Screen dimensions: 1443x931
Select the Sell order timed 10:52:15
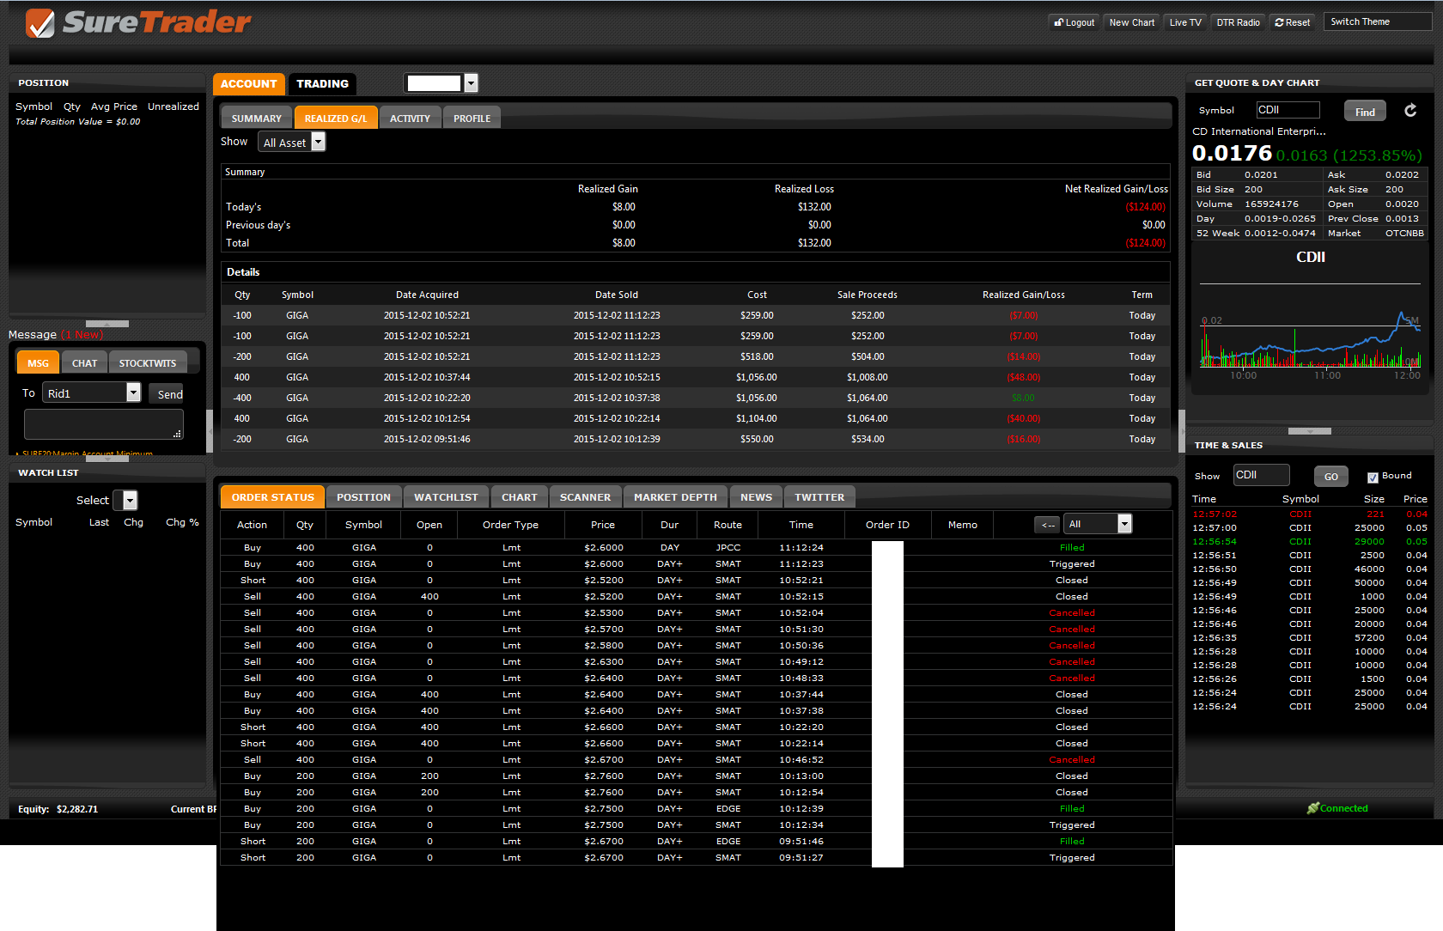coord(696,596)
